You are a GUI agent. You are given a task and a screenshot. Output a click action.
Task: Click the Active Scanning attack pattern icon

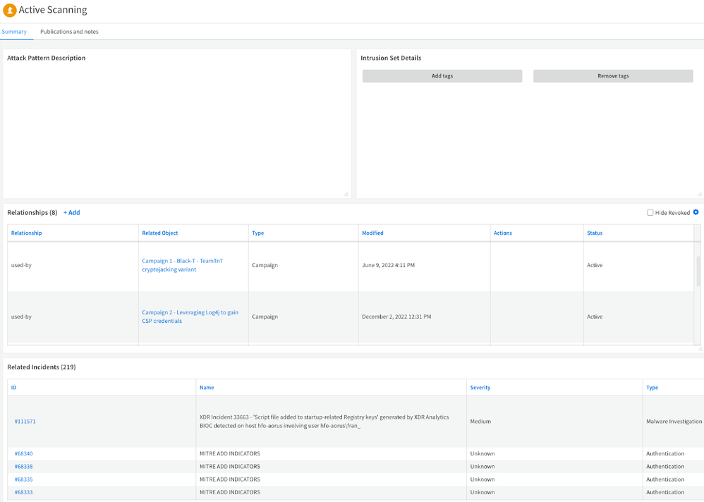pyautogui.click(x=10, y=10)
